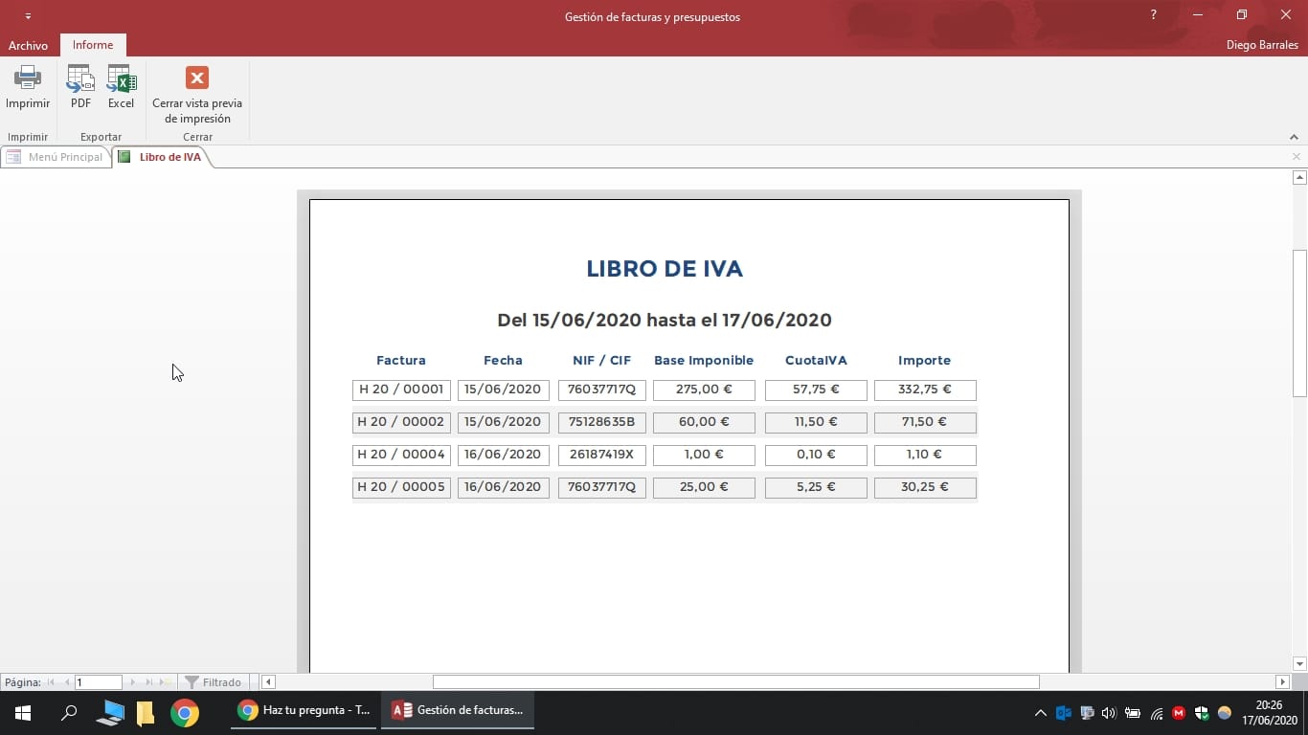Image resolution: width=1308 pixels, height=735 pixels.
Task: Switch to the Menú Principal tab
Action: pos(56,157)
